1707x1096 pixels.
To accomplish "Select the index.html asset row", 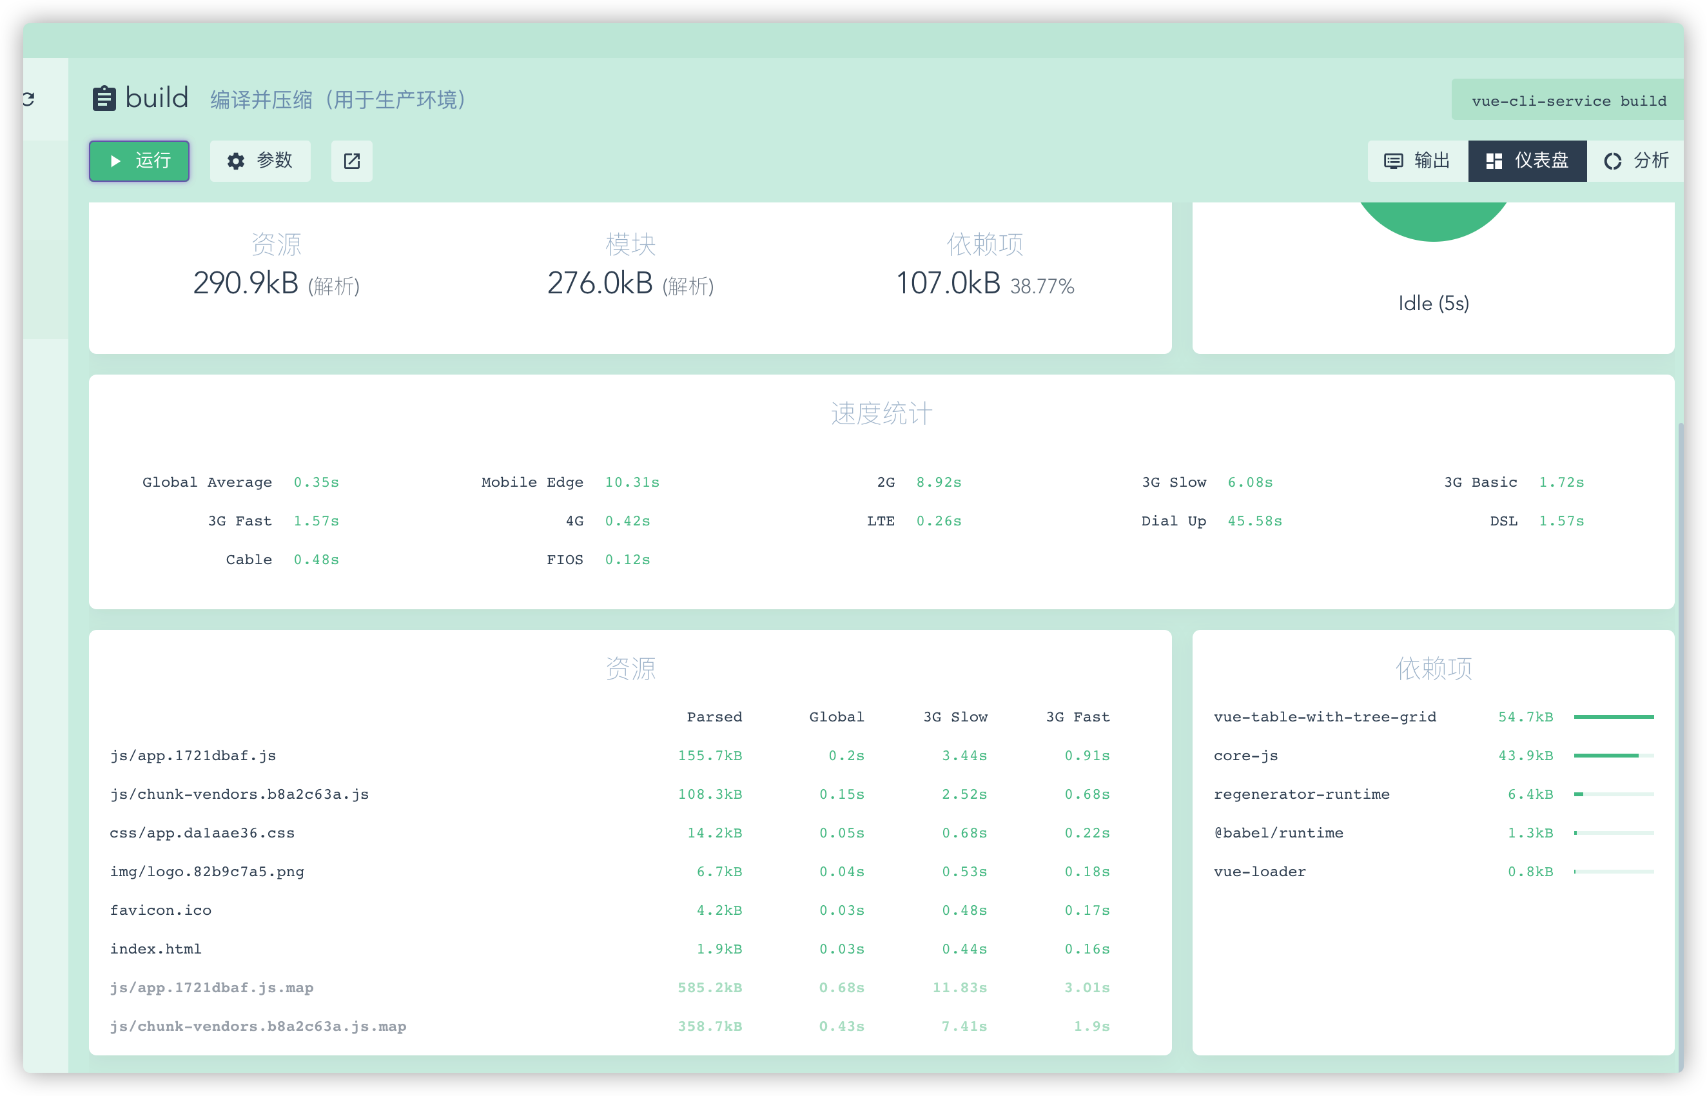I will 630,948.
